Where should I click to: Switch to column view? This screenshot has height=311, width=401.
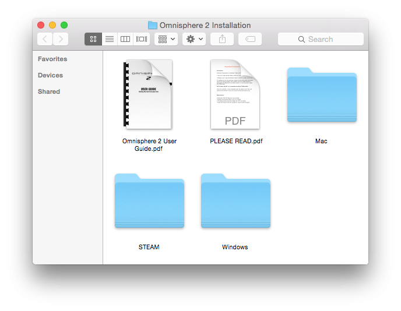(x=125, y=39)
